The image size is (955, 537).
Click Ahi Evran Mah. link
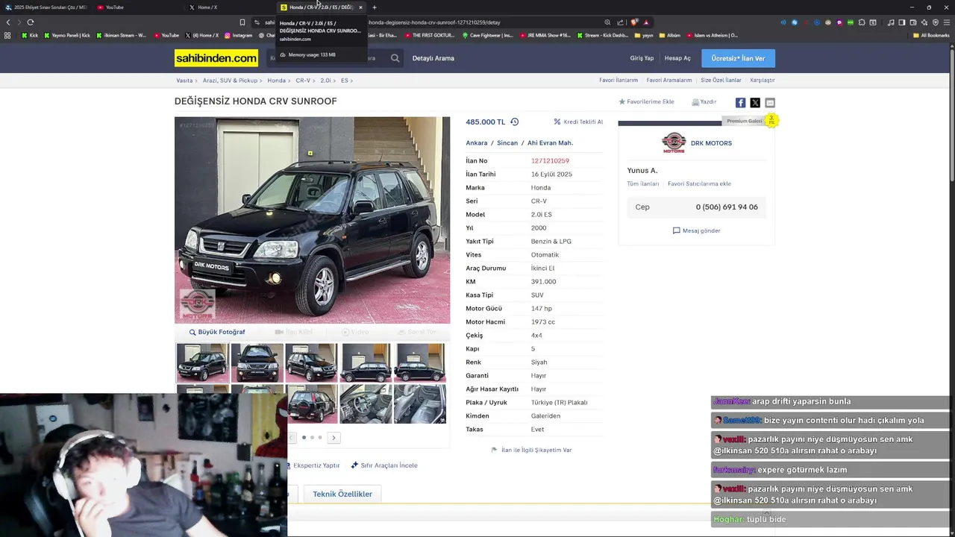pos(550,143)
